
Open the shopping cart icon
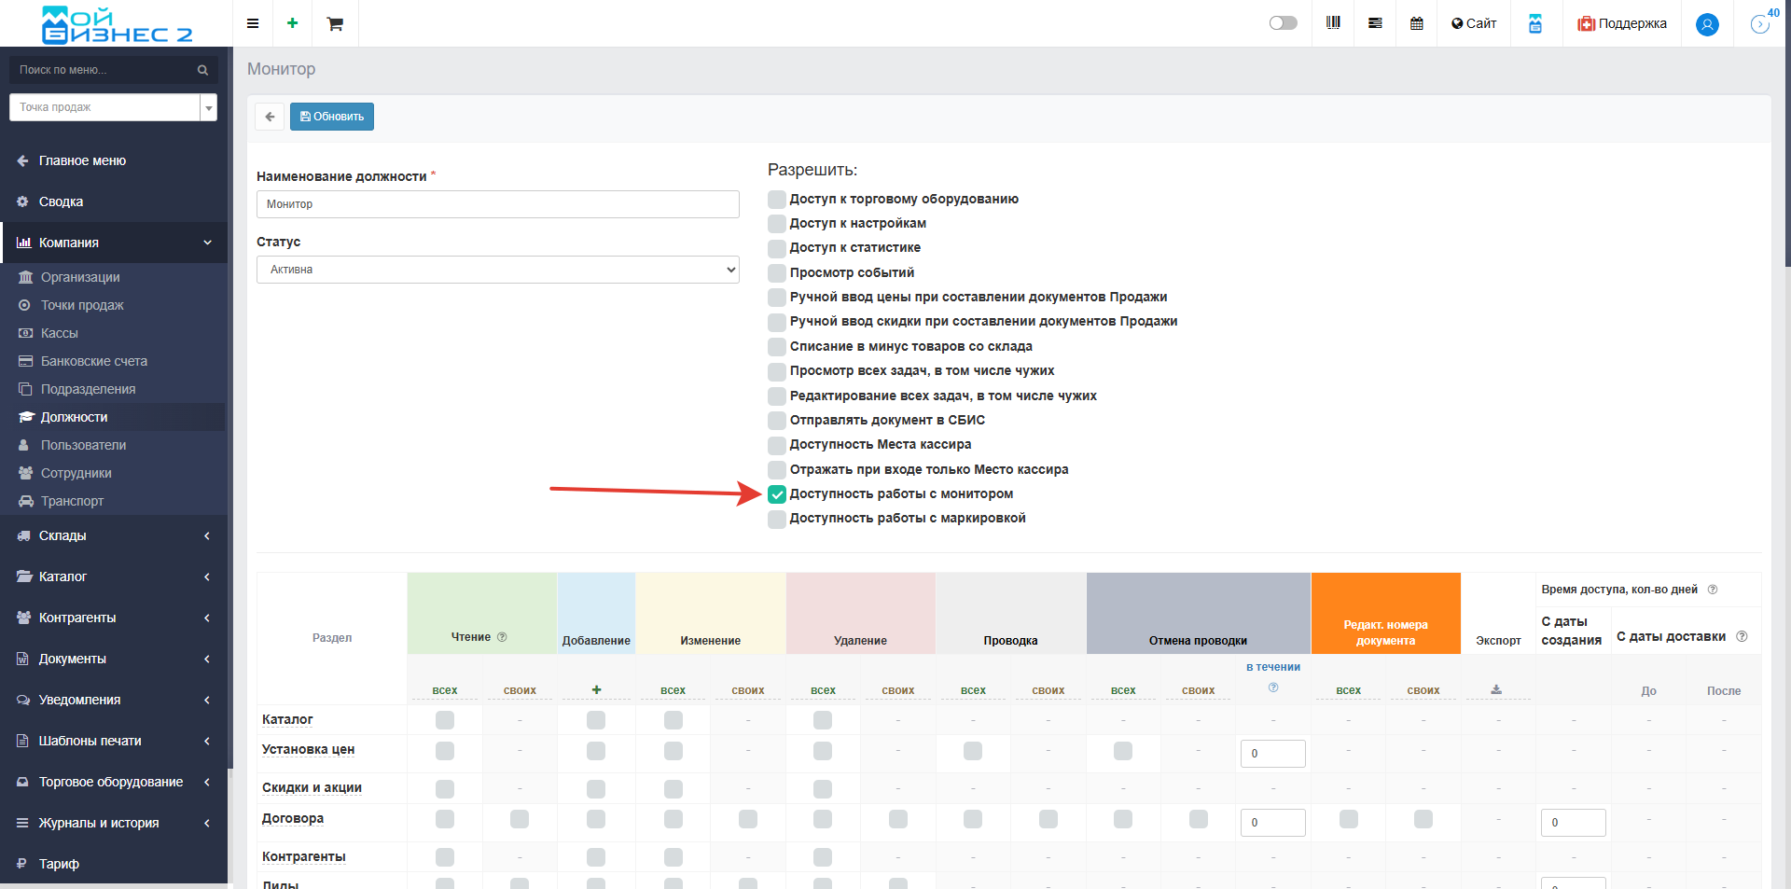click(335, 23)
